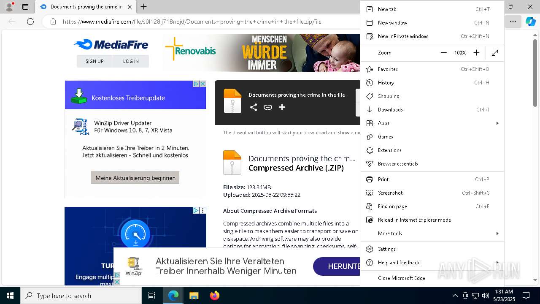Click the back navigation arrow
Screen dimensions: 540x304
[x=12, y=21]
